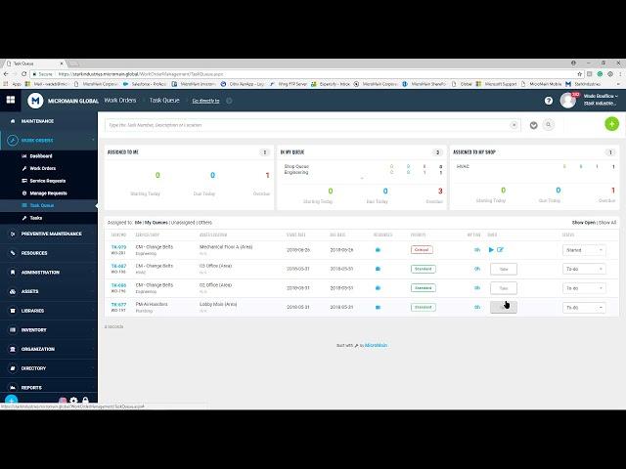626x469 pixels.
Task: Open Service Requests in sidebar
Action: point(47,181)
